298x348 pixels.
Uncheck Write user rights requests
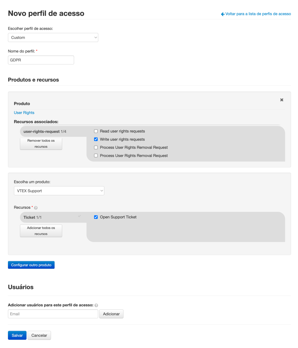coord(96,139)
